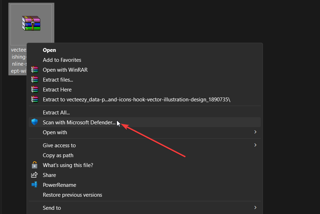320x214 pixels.
Task: Click the WinRAR icon beside Extract files
Action: pyautogui.click(x=34, y=79)
